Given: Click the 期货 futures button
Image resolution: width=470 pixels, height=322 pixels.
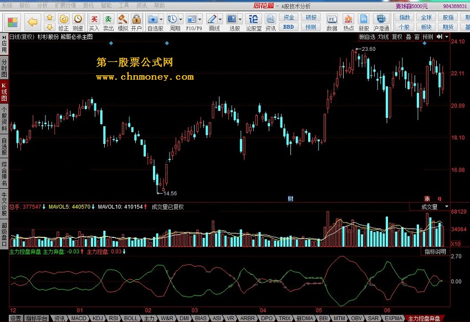Looking at the screenshot, I should click(x=448, y=27).
